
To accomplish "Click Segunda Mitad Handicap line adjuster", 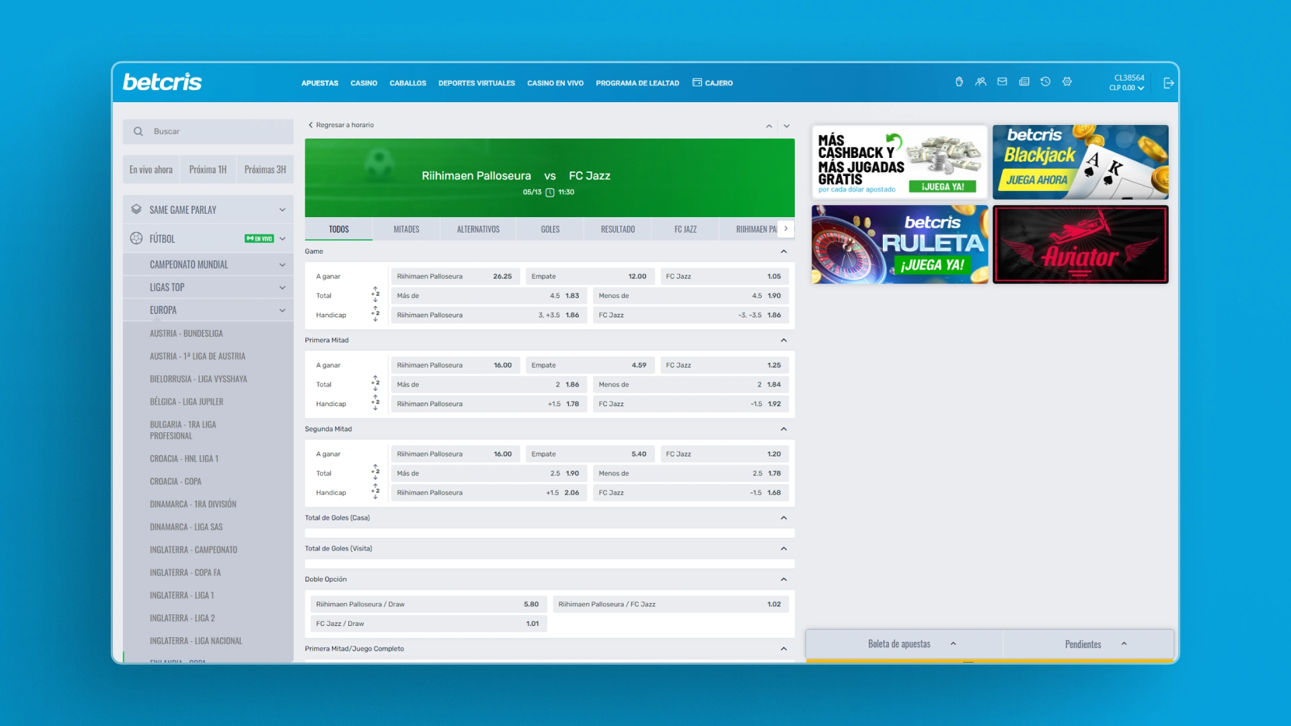I will 375,492.
